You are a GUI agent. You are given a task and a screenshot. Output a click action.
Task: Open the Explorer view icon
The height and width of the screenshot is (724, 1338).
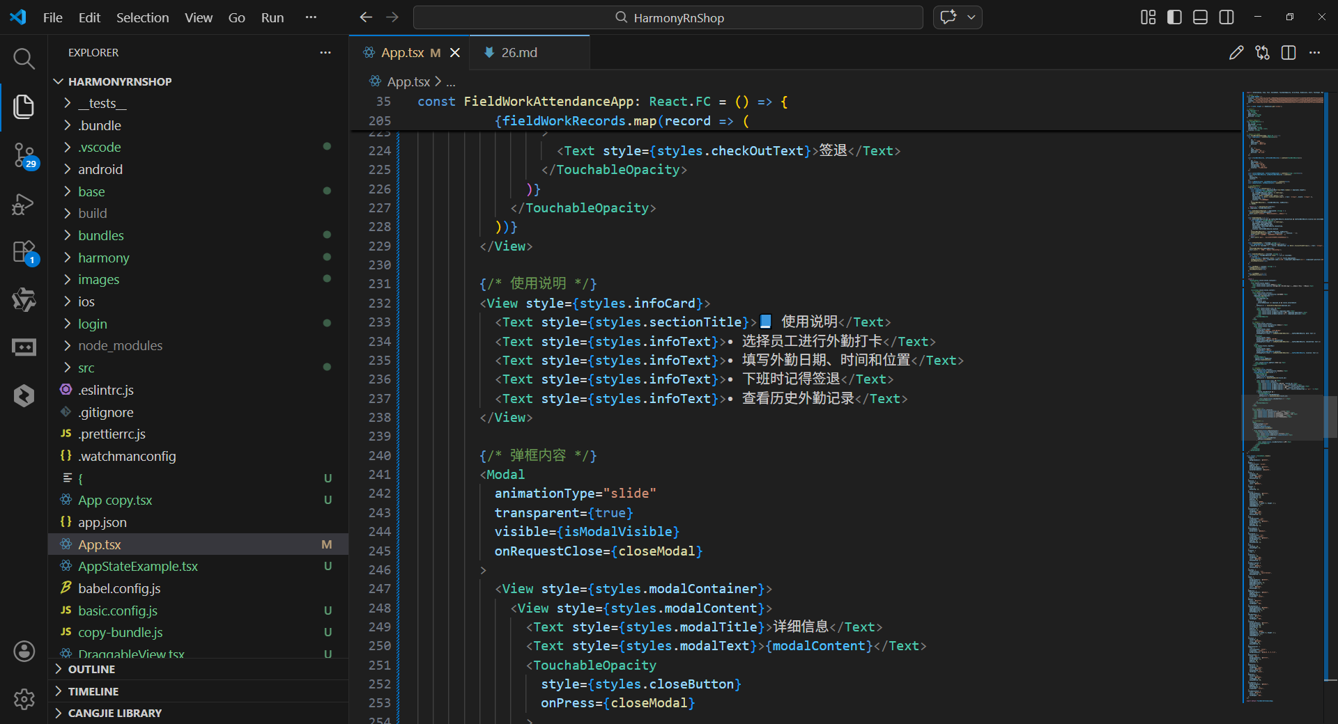(24, 107)
